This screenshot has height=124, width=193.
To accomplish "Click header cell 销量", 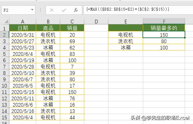I will [x=72, y=28].
